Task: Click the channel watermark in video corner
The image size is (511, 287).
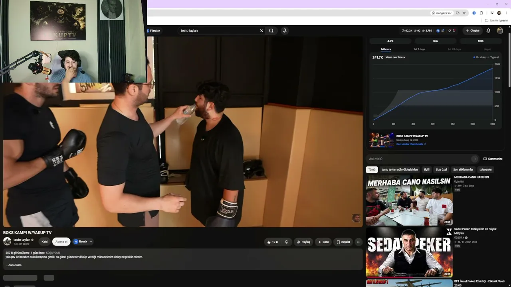Action: (356, 218)
